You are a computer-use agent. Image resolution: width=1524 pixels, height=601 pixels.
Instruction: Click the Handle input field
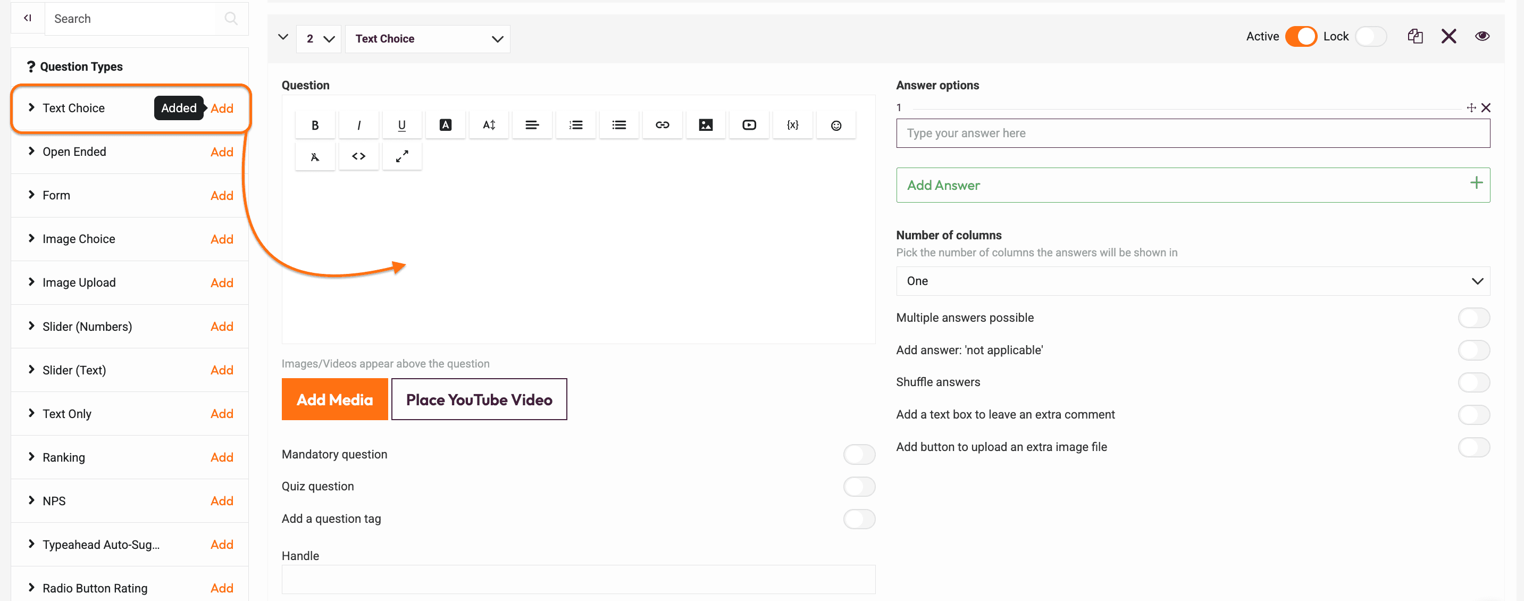[578, 579]
